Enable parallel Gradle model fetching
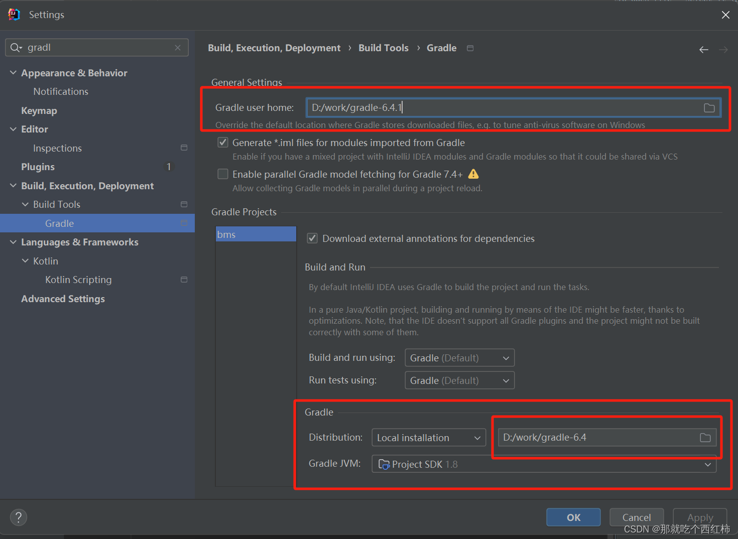738x539 pixels. 222,174
